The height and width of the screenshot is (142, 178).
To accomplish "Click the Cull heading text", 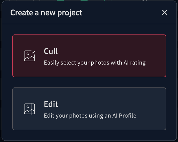I will pos(51,51).
